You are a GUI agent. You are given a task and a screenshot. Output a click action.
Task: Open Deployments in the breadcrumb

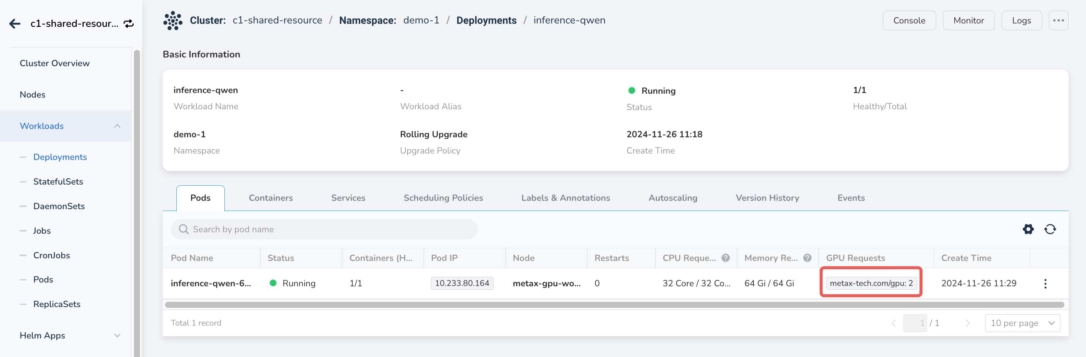(486, 20)
